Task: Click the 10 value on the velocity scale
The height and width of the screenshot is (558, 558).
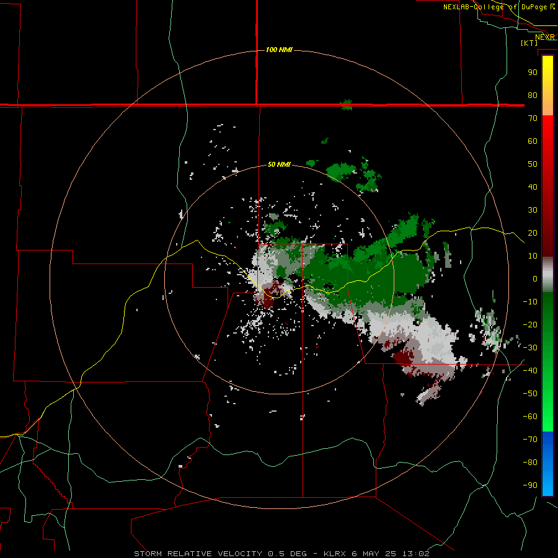Action: click(533, 256)
